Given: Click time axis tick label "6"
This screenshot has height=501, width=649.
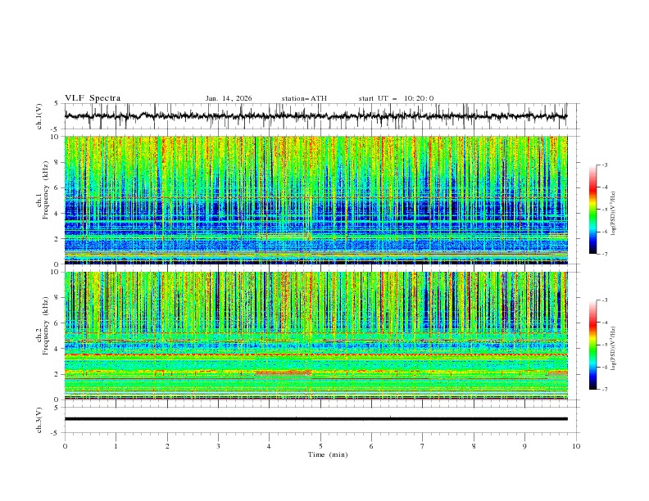Looking at the screenshot, I should (x=371, y=446).
